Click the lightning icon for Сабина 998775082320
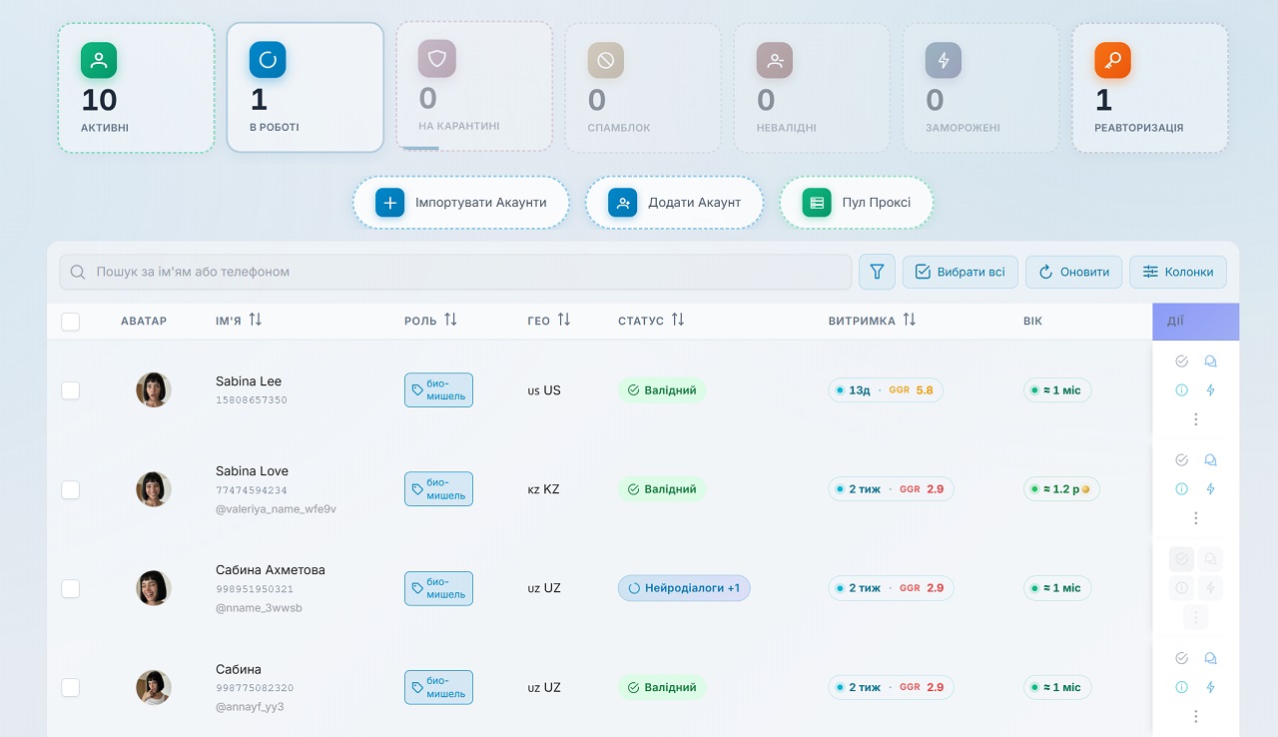 click(1210, 686)
